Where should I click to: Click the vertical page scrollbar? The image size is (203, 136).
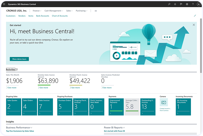201,46
